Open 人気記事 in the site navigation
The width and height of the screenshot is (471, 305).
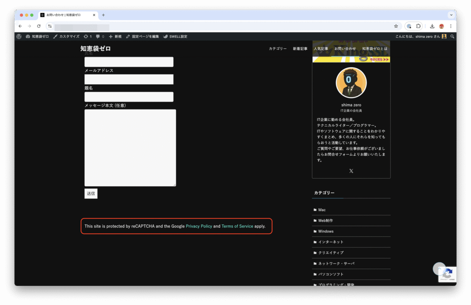(321, 49)
